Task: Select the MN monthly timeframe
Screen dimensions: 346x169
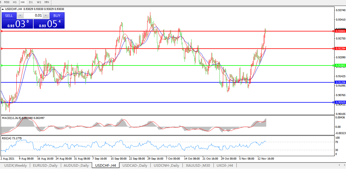Action: coord(47,2)
